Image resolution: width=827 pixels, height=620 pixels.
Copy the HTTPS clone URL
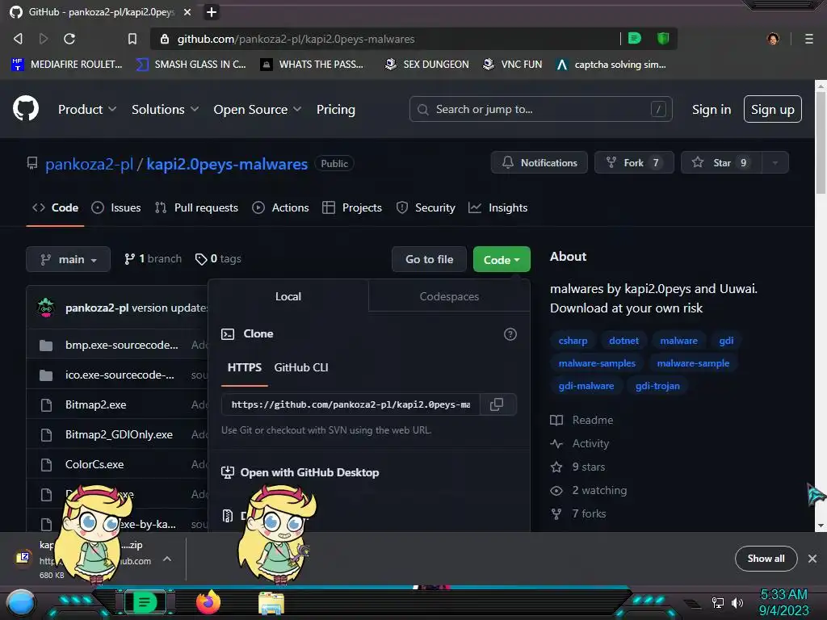click(x=497, y=404)
